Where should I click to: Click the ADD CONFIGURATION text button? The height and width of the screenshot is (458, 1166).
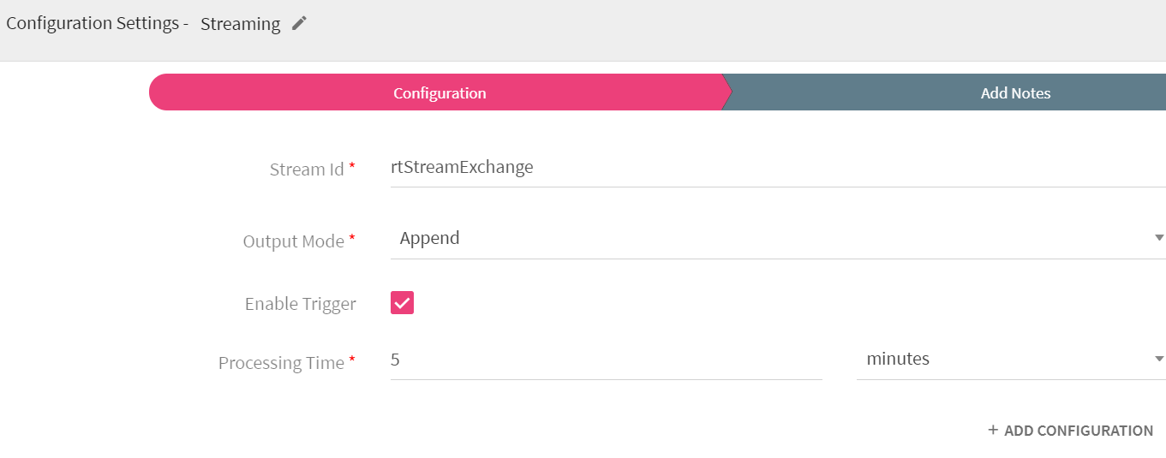click(x=1079, y=431)
